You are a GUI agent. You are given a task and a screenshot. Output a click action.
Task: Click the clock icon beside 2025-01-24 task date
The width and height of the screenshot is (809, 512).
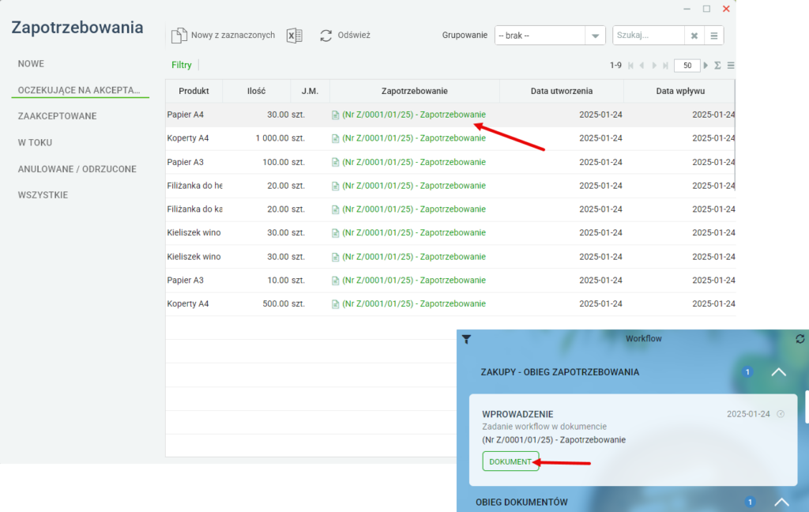point(781,414)
